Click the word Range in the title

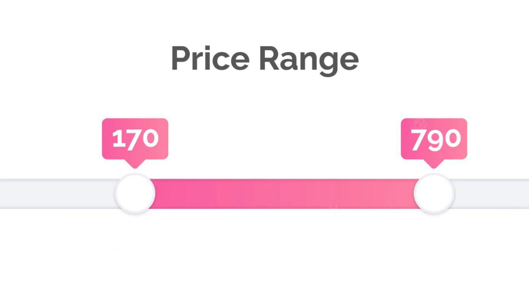tap(309, 61)
